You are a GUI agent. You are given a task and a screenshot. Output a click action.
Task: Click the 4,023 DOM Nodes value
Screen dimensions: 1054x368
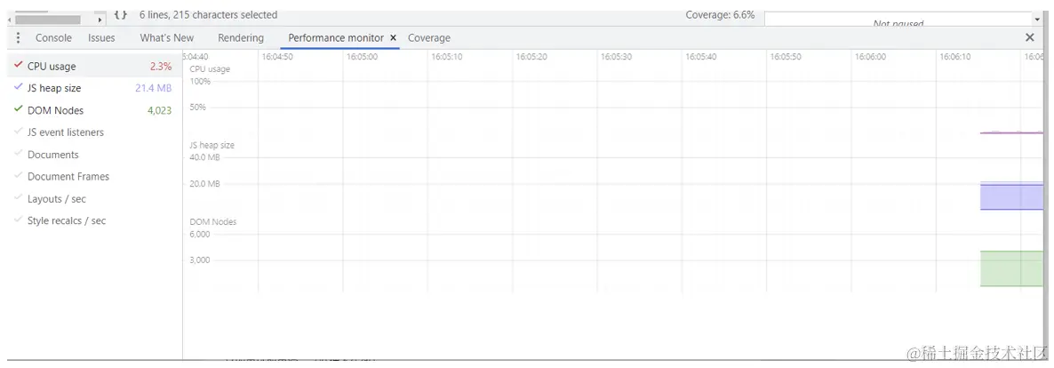[x=159, y=110]
